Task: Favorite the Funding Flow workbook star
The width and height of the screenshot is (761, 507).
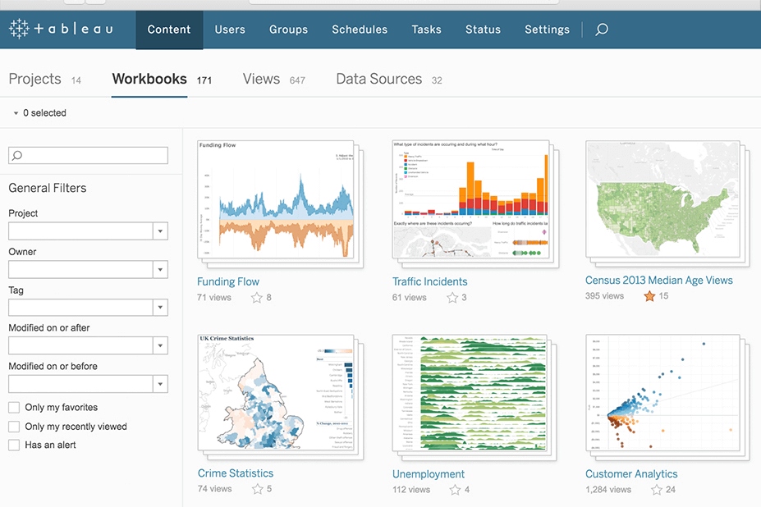Action: click(257, 298)
